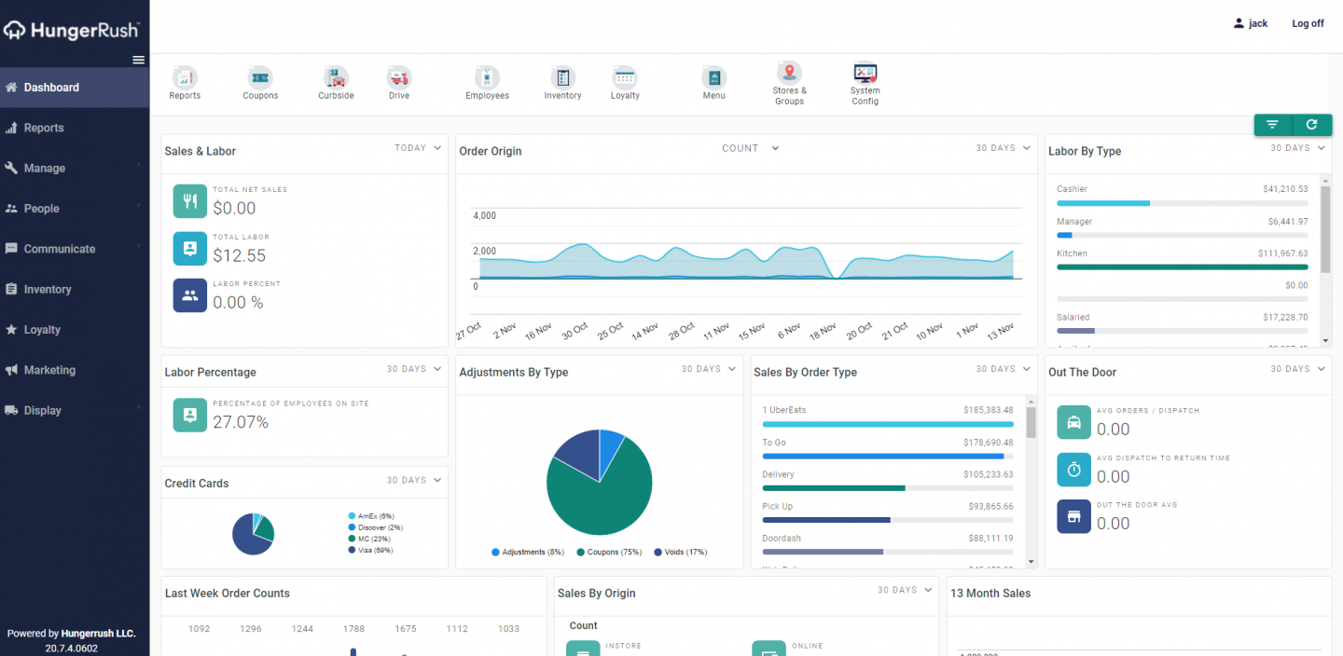This screenshot has height=656, width=1343.
Task: Open the Drive delivery icon
Action: point(399,78)
